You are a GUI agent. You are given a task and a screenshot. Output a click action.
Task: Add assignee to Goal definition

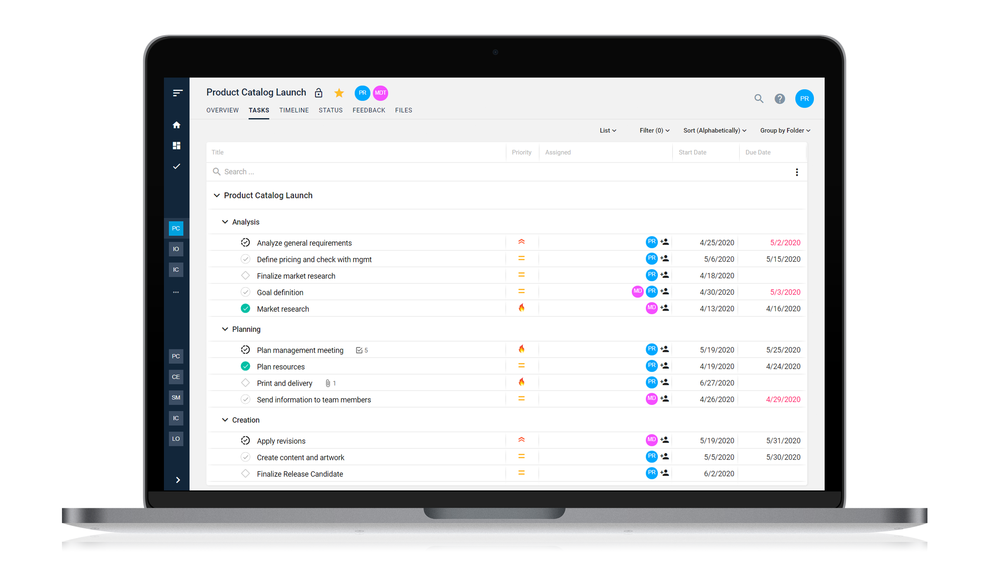coord(664,292)
